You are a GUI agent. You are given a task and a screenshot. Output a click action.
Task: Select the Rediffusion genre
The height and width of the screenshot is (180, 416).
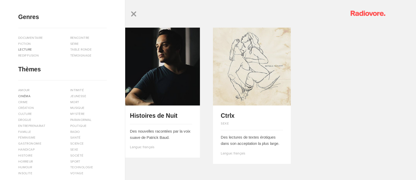[28, 55]
